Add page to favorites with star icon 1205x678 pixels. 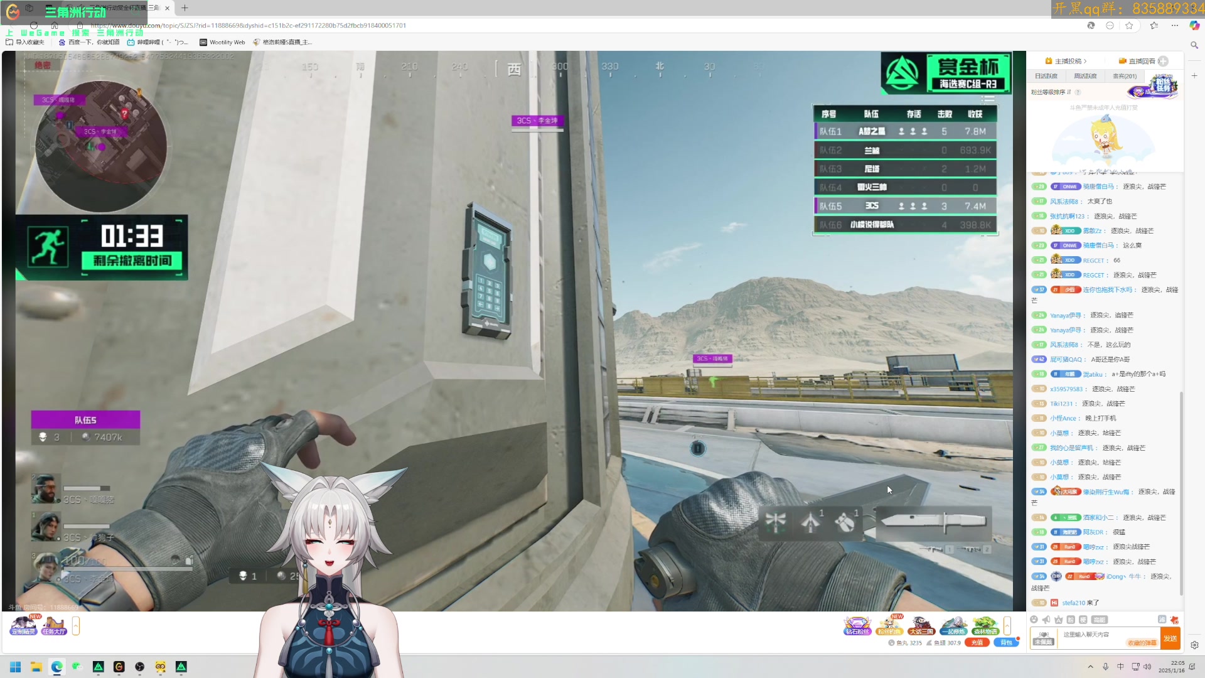pyautogui.click(x=1129, y=25)
